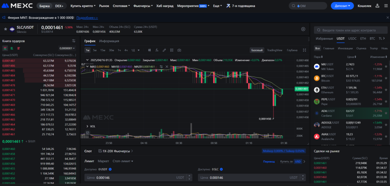The height and width of the screenshot is (186, 390).
Task: Open user profile icon
Action: (377, 6)
